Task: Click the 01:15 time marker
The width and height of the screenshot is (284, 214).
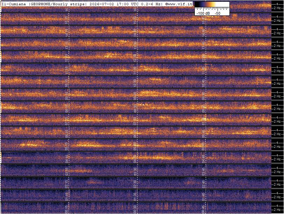Action: [x=66, y=197]
